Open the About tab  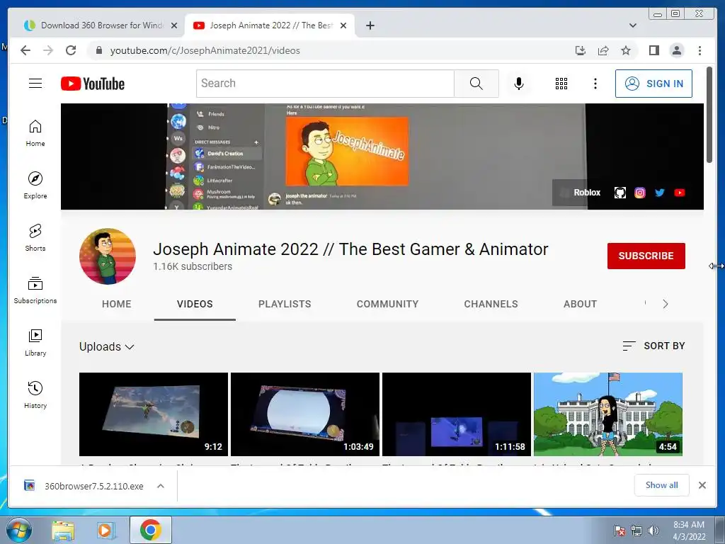(580, 304)
